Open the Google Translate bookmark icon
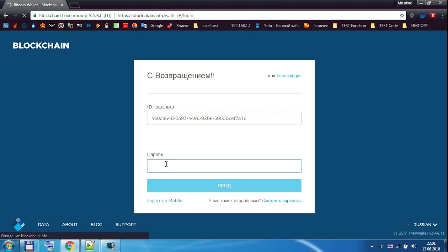 144,26
